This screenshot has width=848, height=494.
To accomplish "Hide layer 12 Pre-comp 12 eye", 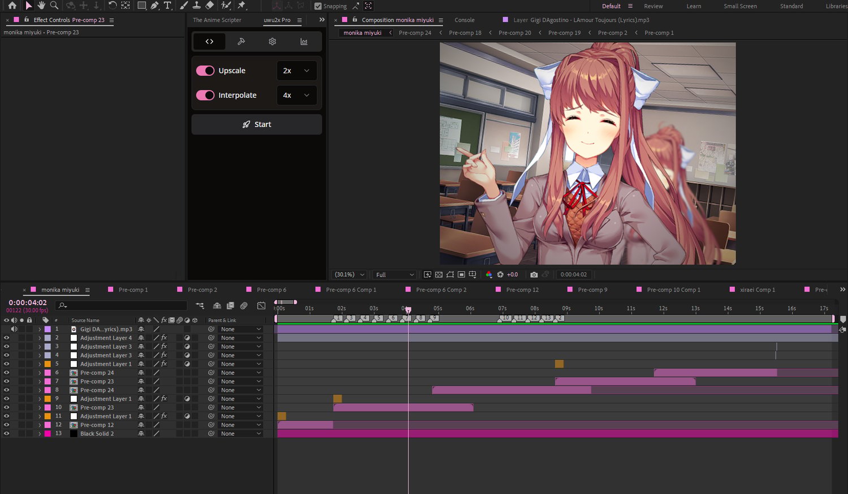I will (x=7, y=425).
